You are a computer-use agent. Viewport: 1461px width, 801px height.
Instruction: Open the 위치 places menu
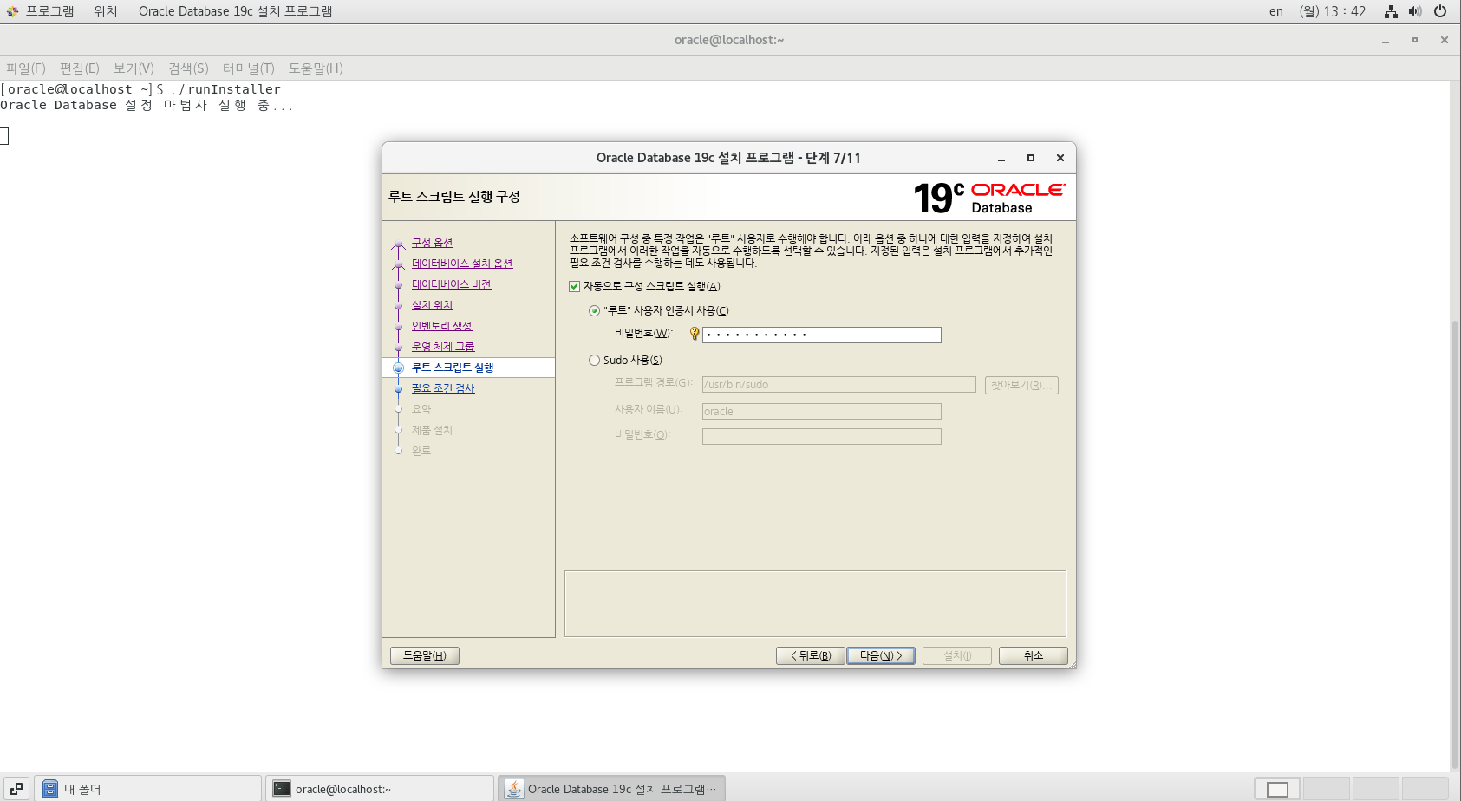[x=105, y=11]
